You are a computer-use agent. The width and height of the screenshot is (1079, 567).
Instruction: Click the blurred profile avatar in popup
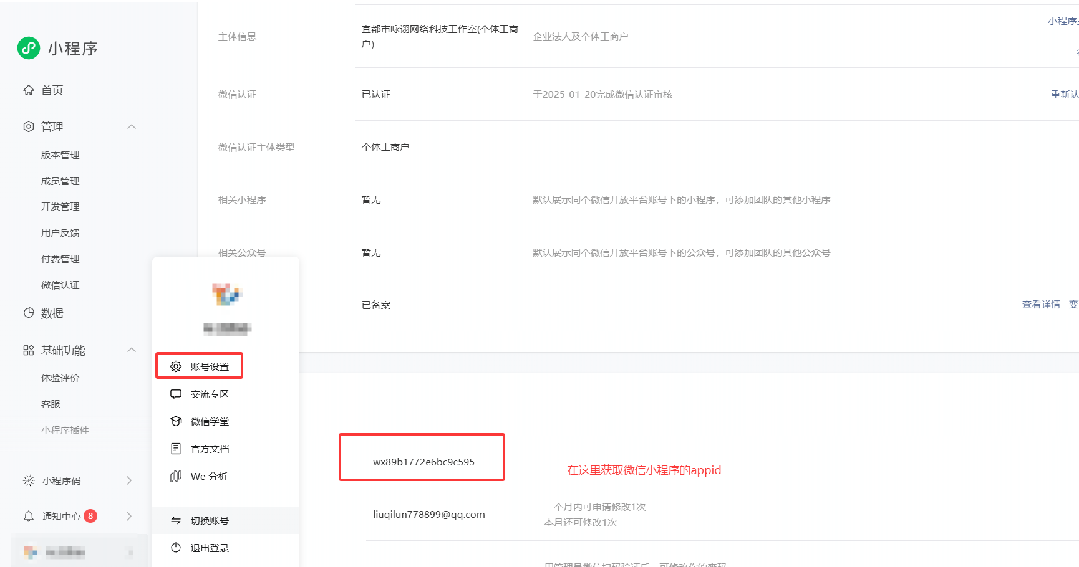pyautogui.click(x=226, y=294)
